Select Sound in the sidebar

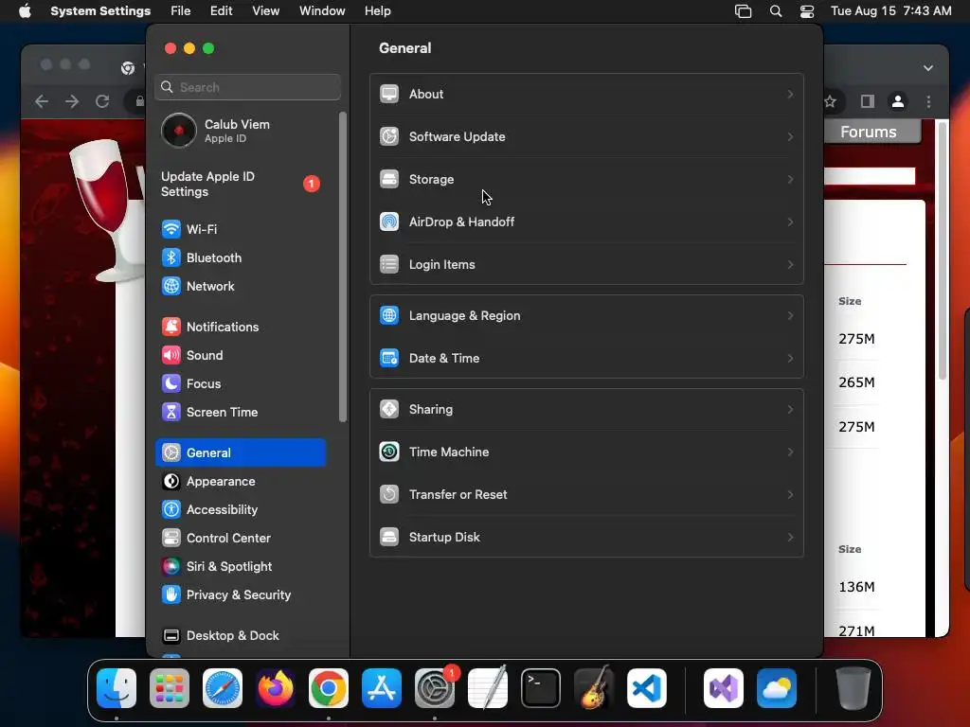pos(241,356)
